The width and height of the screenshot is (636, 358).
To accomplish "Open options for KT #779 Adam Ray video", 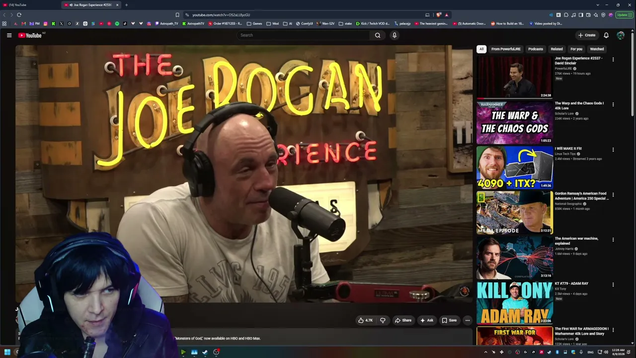I will (613, 285).
